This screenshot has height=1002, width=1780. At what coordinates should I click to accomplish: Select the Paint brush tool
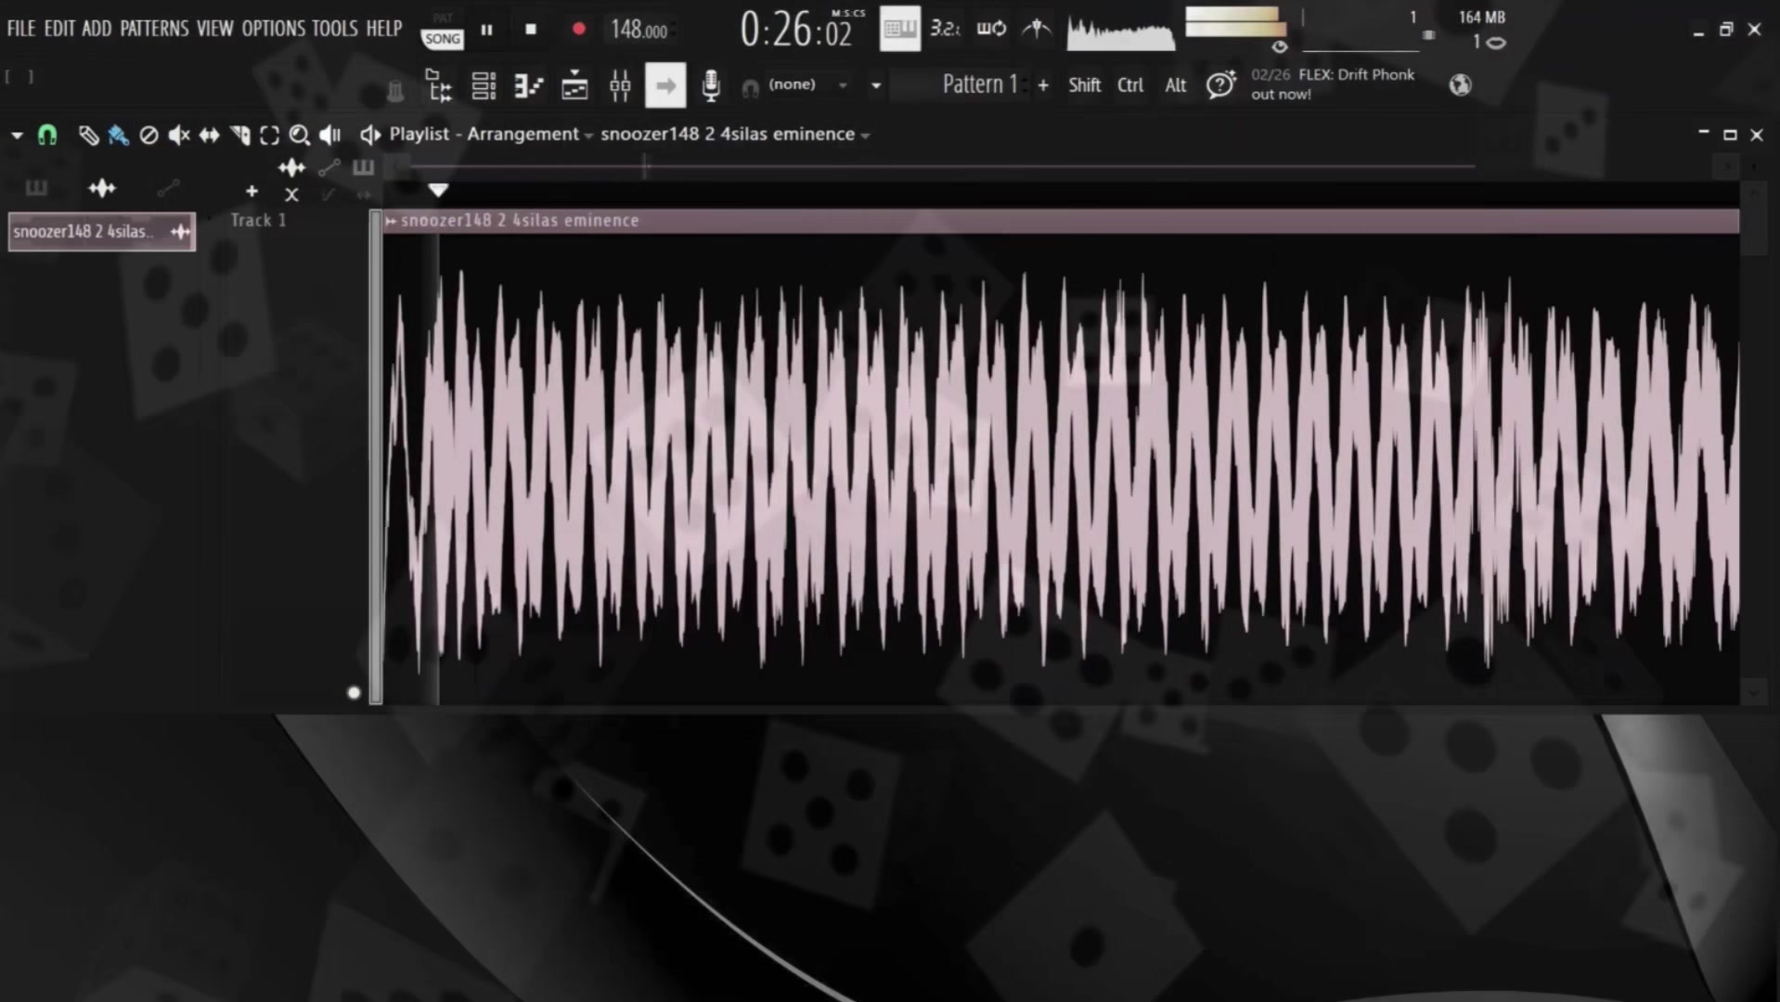click(118, 135)
